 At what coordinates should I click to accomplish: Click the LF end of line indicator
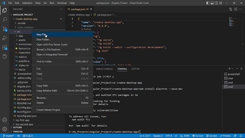point(176,136)
